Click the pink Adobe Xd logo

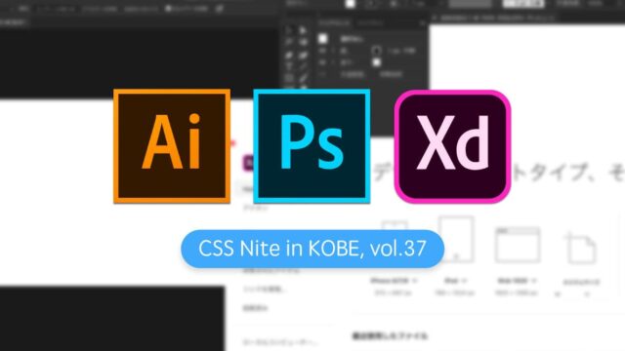[452, 146]
